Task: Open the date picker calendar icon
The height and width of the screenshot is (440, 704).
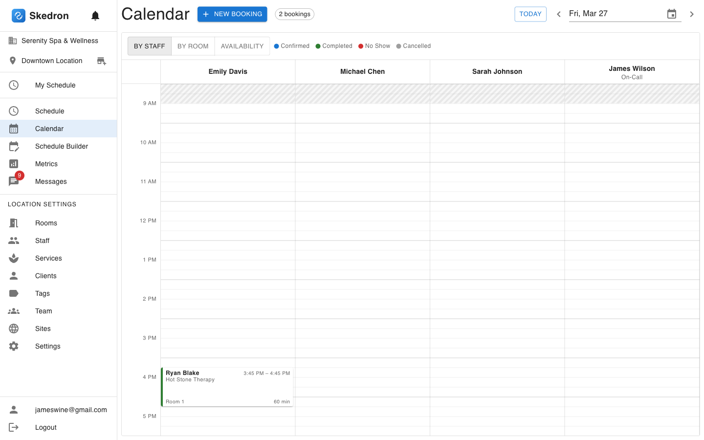Action: (x=672, y=14)
